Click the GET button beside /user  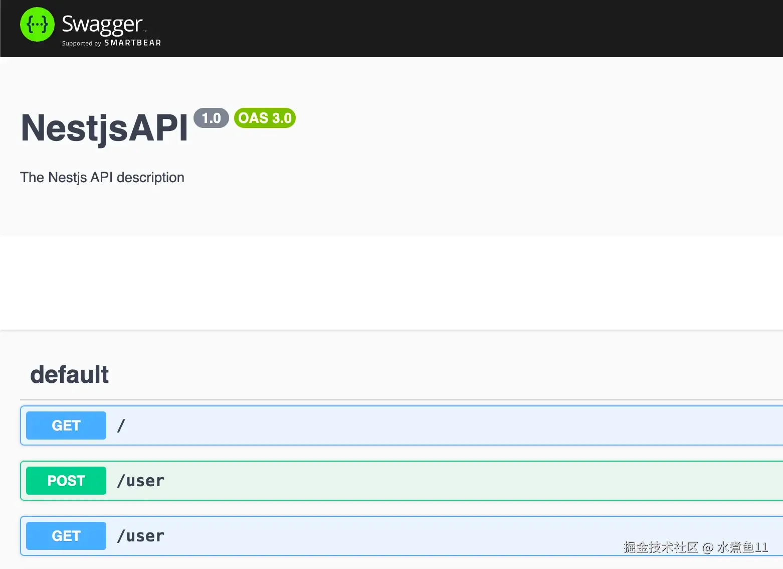pyautogui.click(x=66, y=536)
